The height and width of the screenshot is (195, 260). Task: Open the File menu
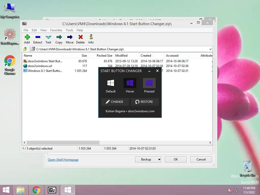(26, 30)
